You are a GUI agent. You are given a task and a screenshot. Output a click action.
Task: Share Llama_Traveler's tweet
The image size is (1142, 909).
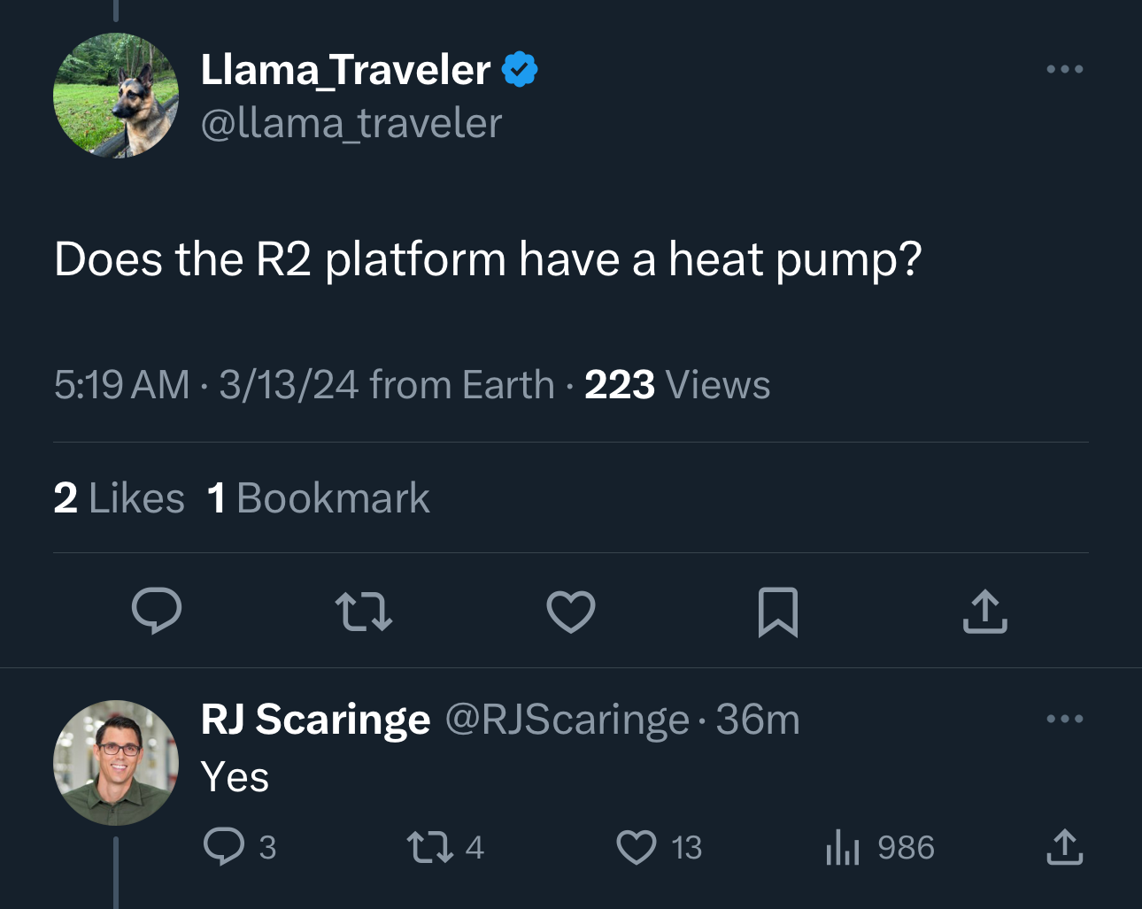985,610
